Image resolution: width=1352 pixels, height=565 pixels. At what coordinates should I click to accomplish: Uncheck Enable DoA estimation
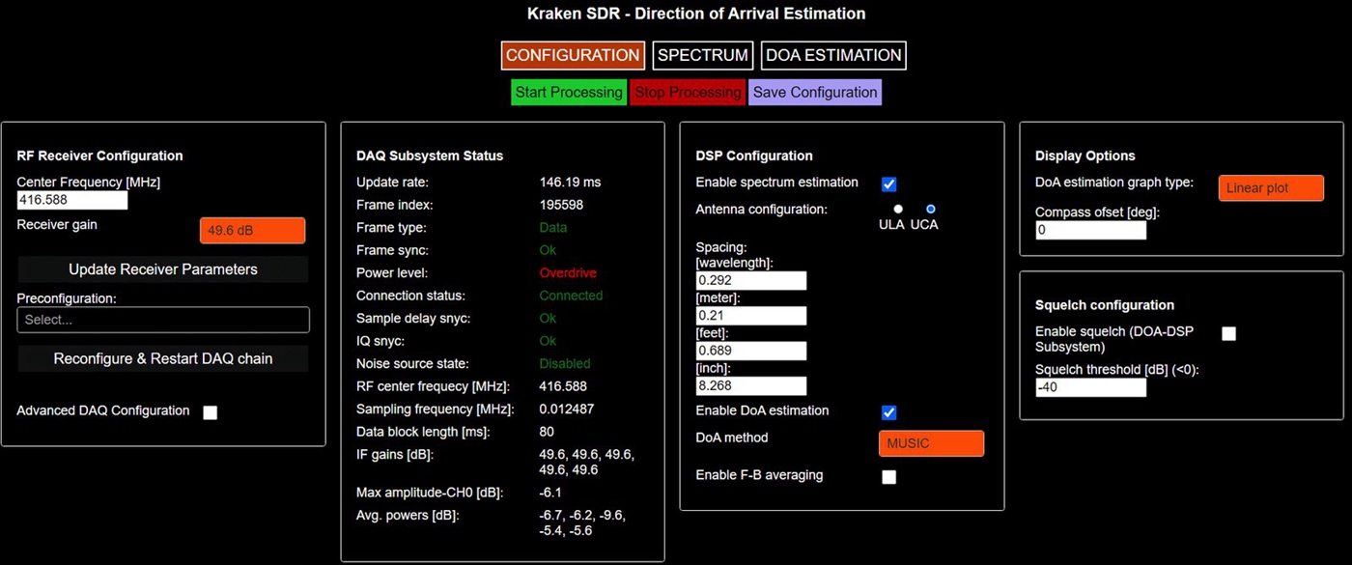[889, 412]
